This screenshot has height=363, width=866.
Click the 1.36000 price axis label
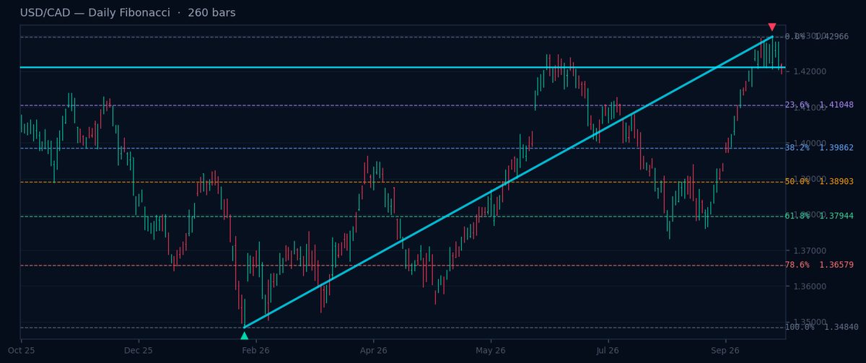pos(810,287)
